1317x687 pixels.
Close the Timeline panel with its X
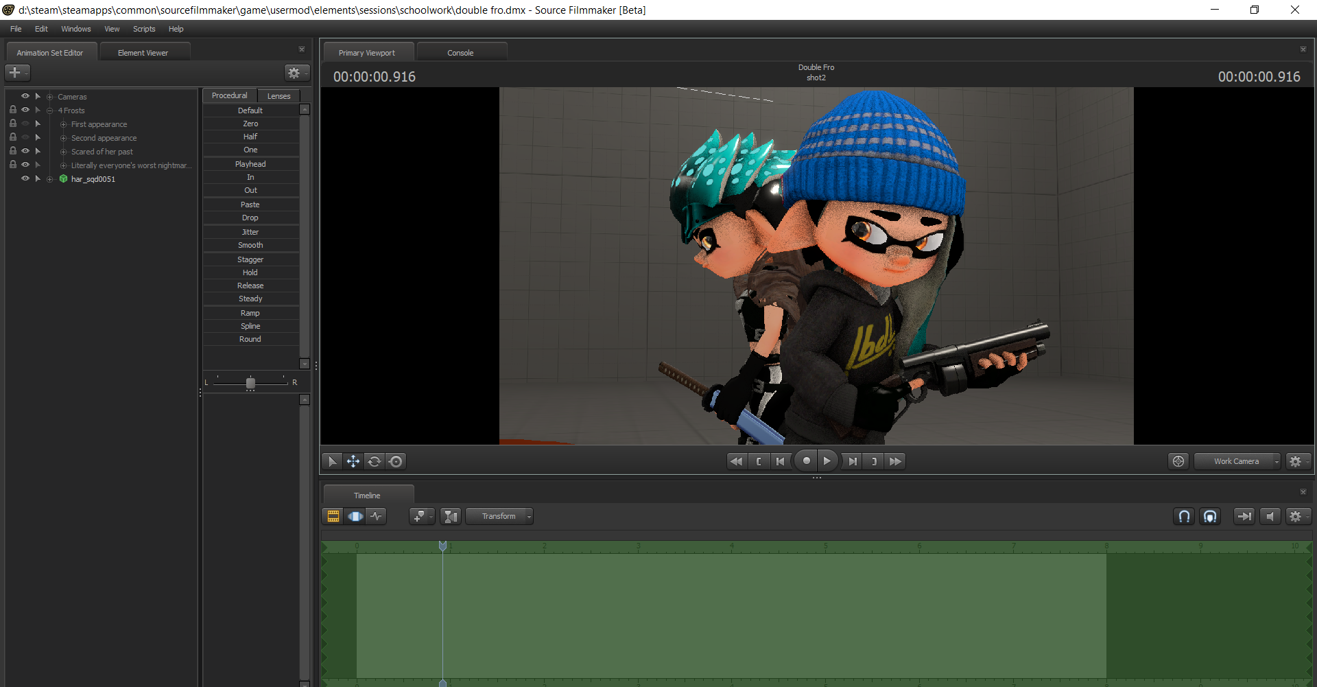click(1303, 492)
